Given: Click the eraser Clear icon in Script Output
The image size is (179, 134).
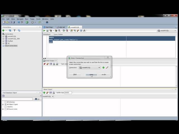Looking at the screenshot, I should point(48,64).
